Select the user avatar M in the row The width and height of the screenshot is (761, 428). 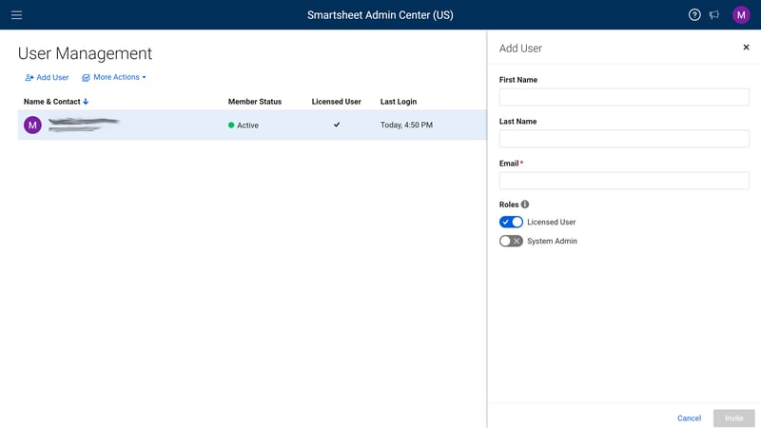32,126
